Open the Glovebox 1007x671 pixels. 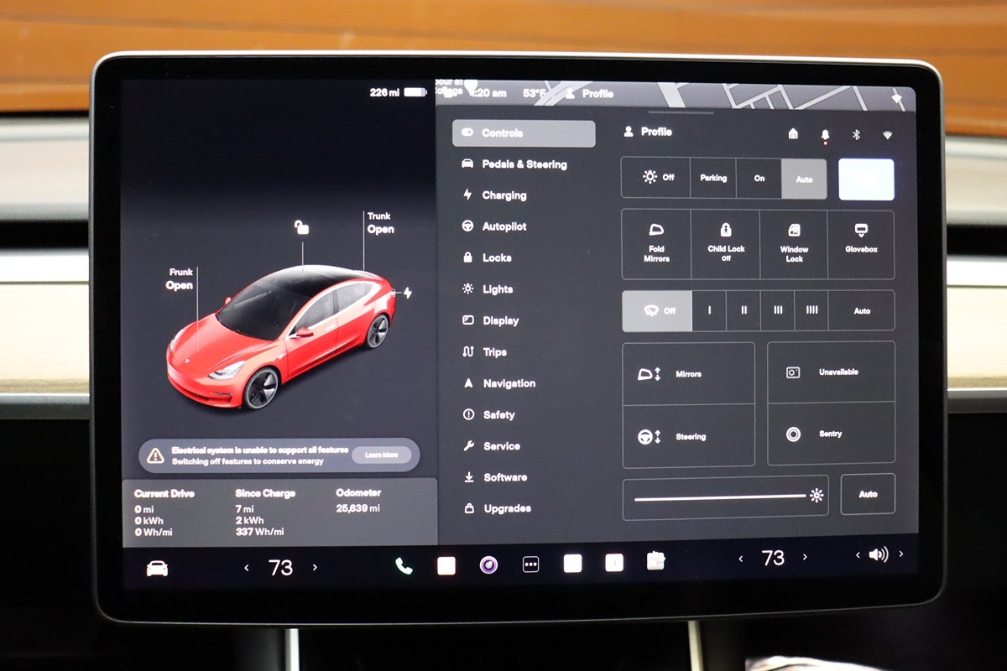click(x=860, y=243)
